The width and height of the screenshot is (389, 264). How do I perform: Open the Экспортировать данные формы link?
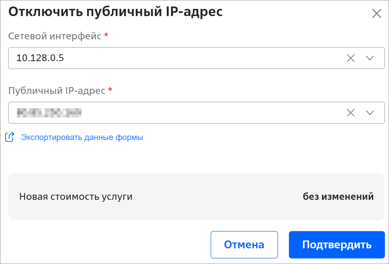click(x=82, y=137)
